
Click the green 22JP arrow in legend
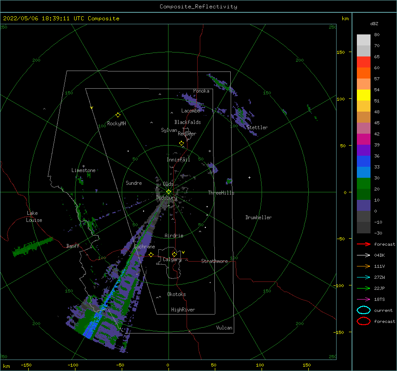coord(363,288)
